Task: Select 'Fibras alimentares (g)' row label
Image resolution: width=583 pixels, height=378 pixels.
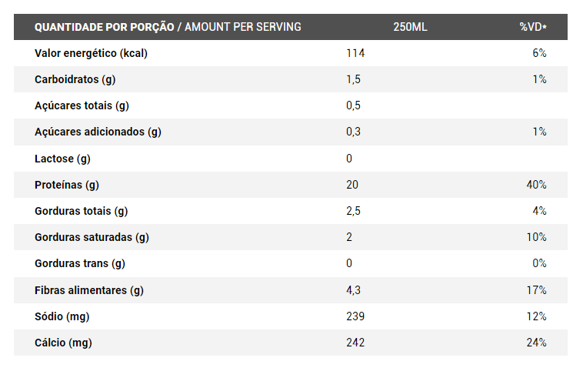Action: click(x=89, y=290)
